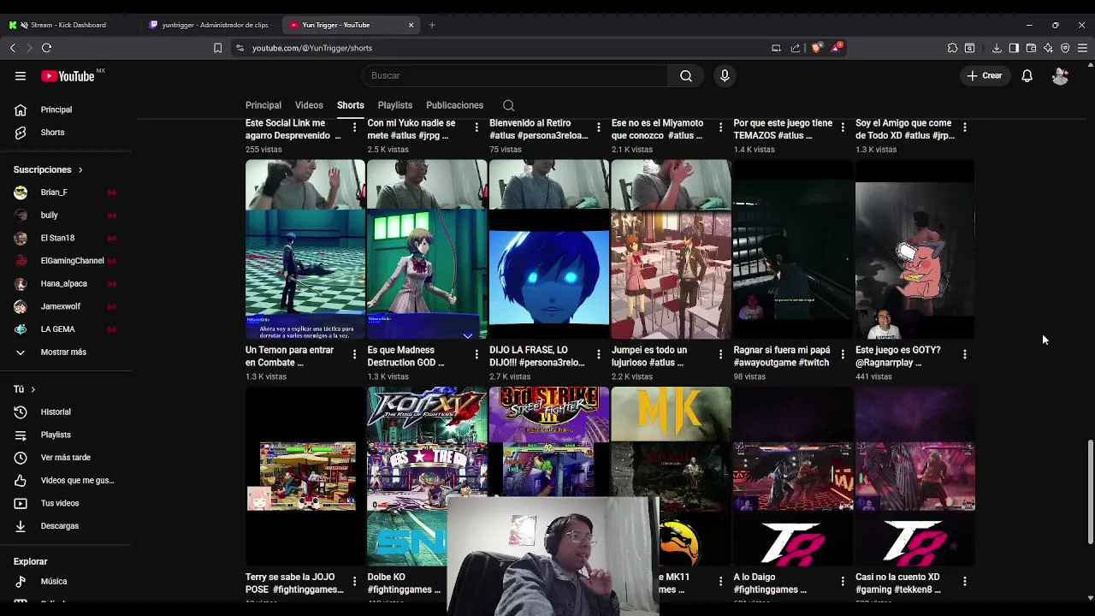
Task: Search within channel using magnifier icon
Action: tap(508, 105)
